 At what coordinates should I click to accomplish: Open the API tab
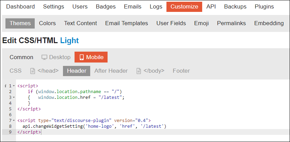point(211,7)
